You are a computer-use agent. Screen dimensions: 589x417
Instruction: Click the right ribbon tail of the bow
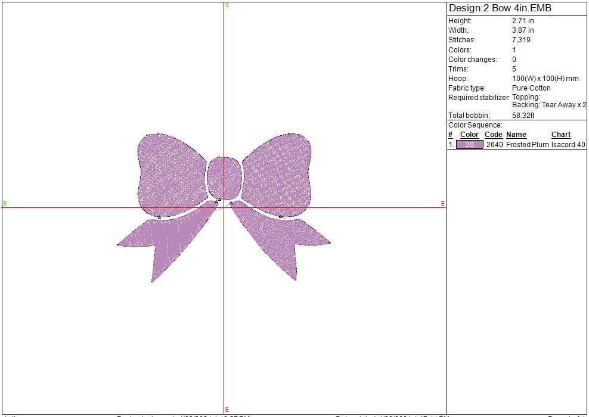point(285,241)
